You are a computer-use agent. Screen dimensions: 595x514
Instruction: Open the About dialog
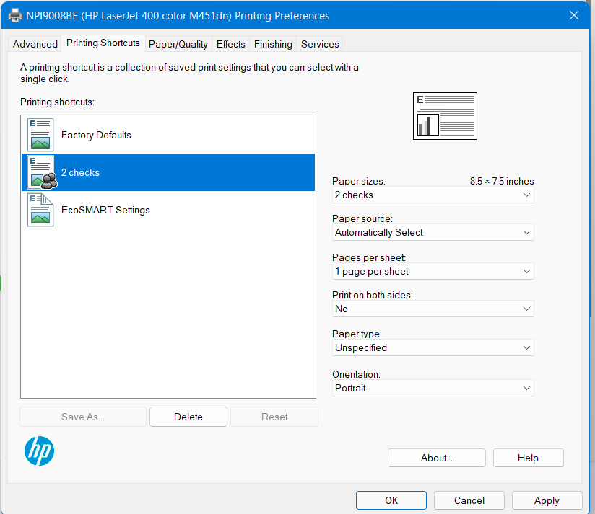click(436, 458)
